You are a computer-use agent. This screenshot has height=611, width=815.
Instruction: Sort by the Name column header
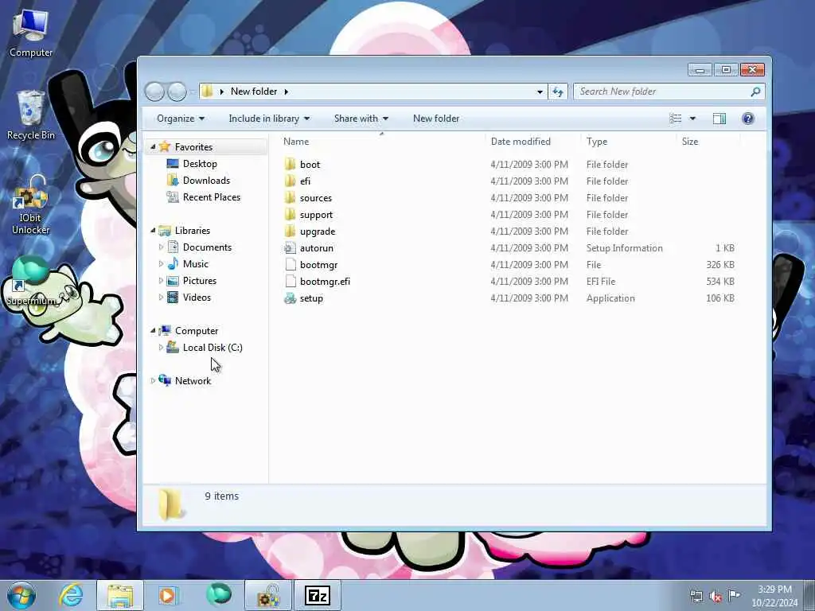click(382, 142)
